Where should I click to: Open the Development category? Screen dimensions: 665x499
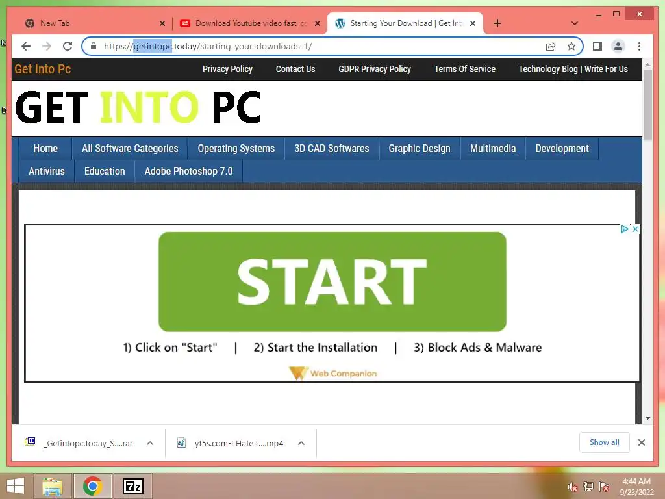562,149
